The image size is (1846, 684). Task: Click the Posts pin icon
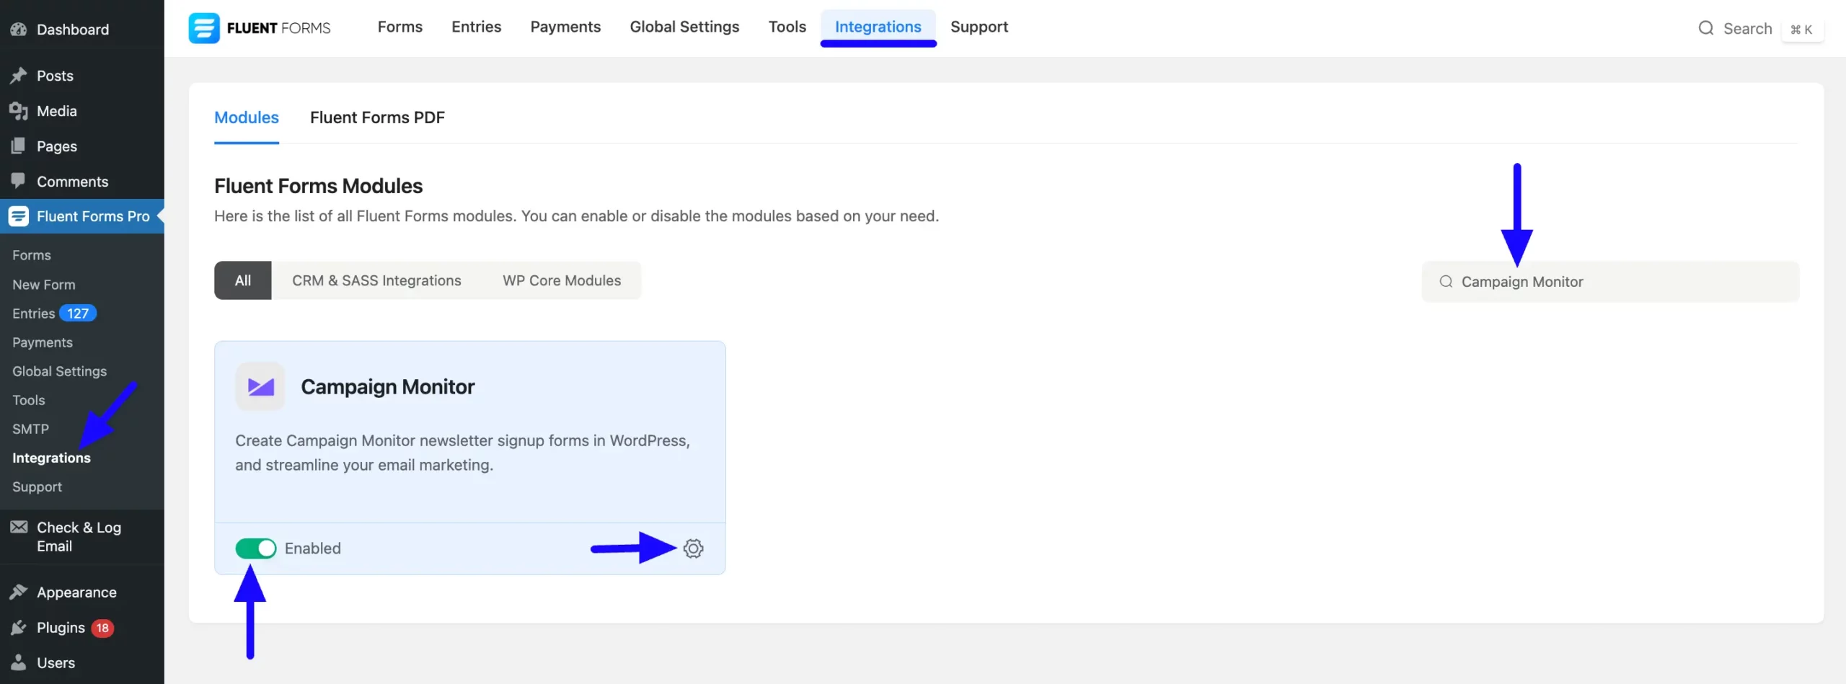19,76
